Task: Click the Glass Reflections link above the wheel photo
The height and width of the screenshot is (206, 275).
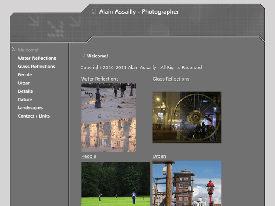Action: (x=171, y=79)
